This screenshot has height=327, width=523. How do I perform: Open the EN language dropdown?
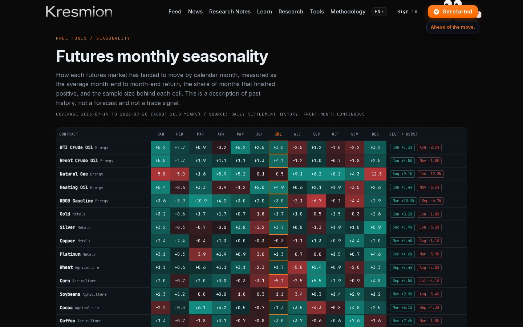pos(379,12)
